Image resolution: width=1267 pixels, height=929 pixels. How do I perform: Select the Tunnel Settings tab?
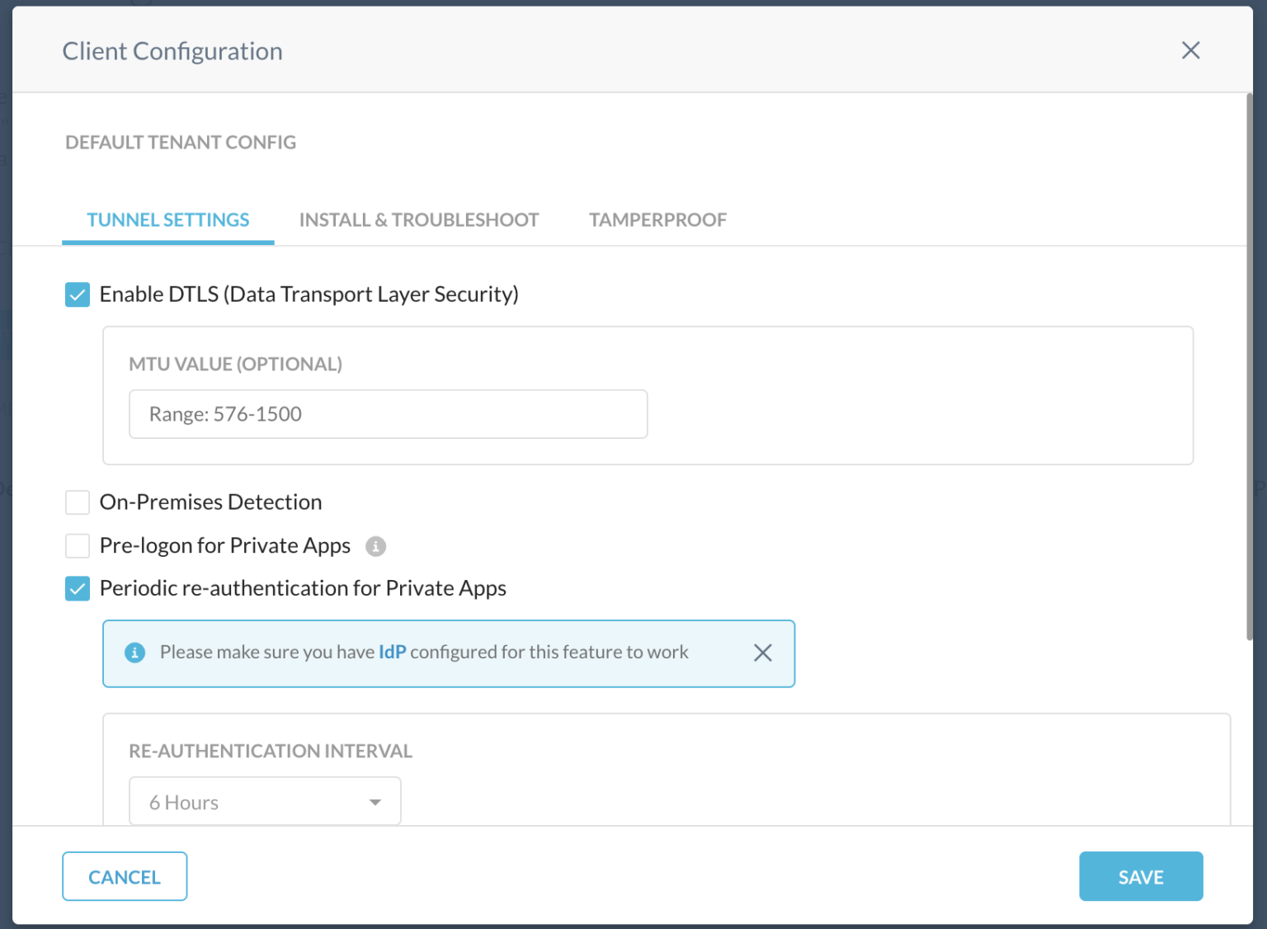[167, 219]
